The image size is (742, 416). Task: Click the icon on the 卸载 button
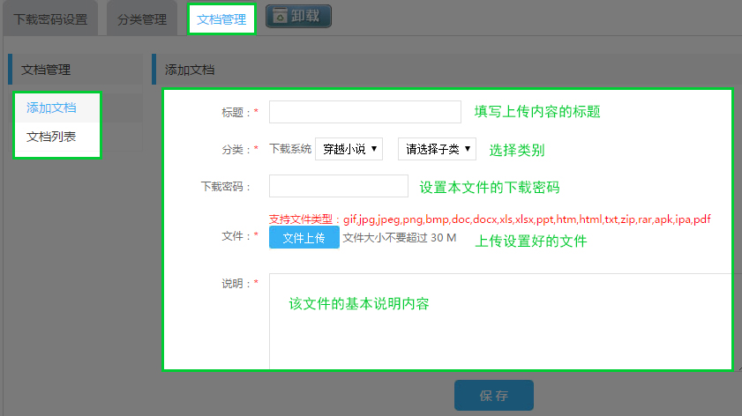280,16
